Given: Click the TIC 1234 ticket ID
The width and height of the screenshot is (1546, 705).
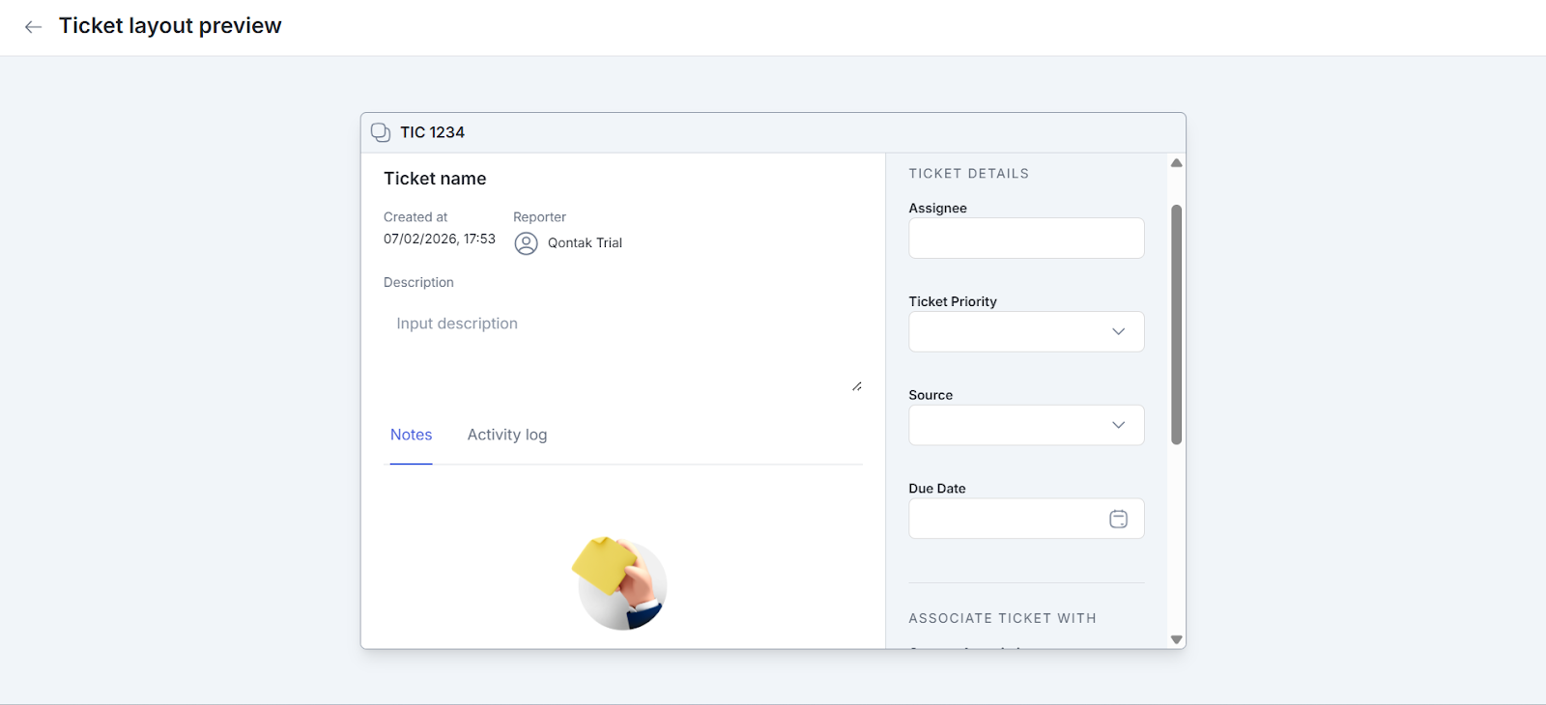Looking at the screenshot, I should point(432,132).
